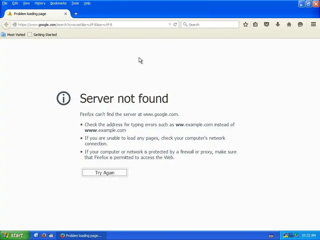Viewport: 320px width, 240px height.
Task: Select Problem loading page taskbar button
Action: (82, 236)
